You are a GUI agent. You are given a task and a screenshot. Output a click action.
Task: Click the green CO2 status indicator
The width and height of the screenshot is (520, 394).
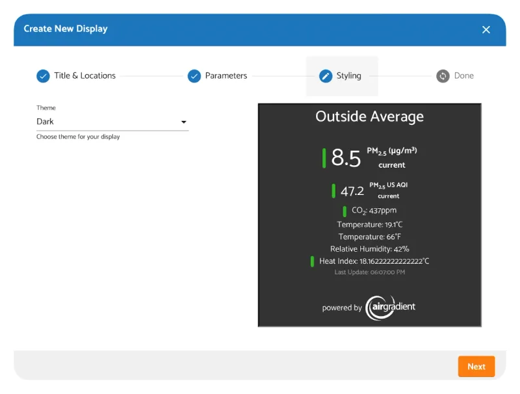click(344, 211)
